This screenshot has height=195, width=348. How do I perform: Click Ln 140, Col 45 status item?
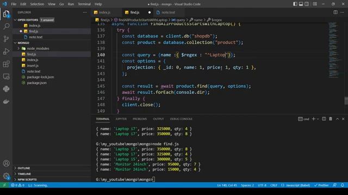227,185
